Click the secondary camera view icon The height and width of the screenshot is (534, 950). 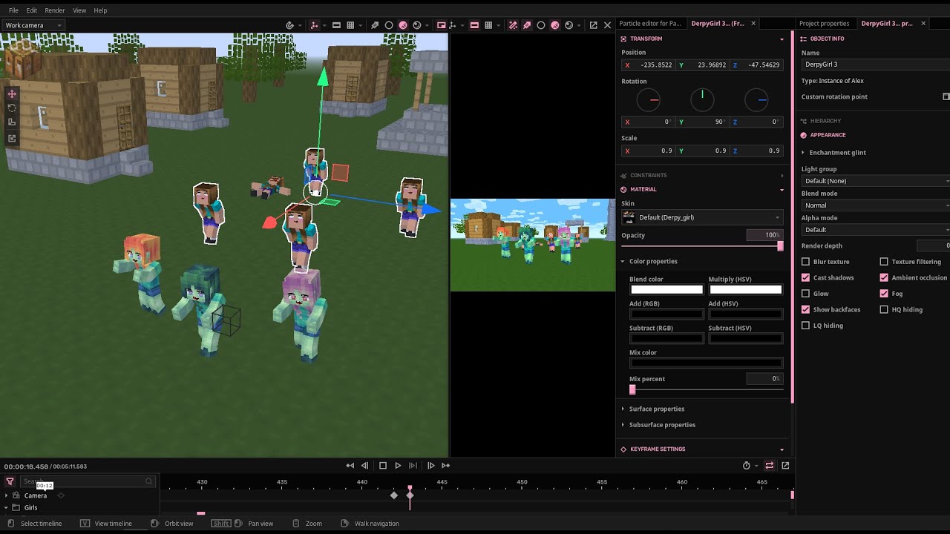(x=442, y=25)
